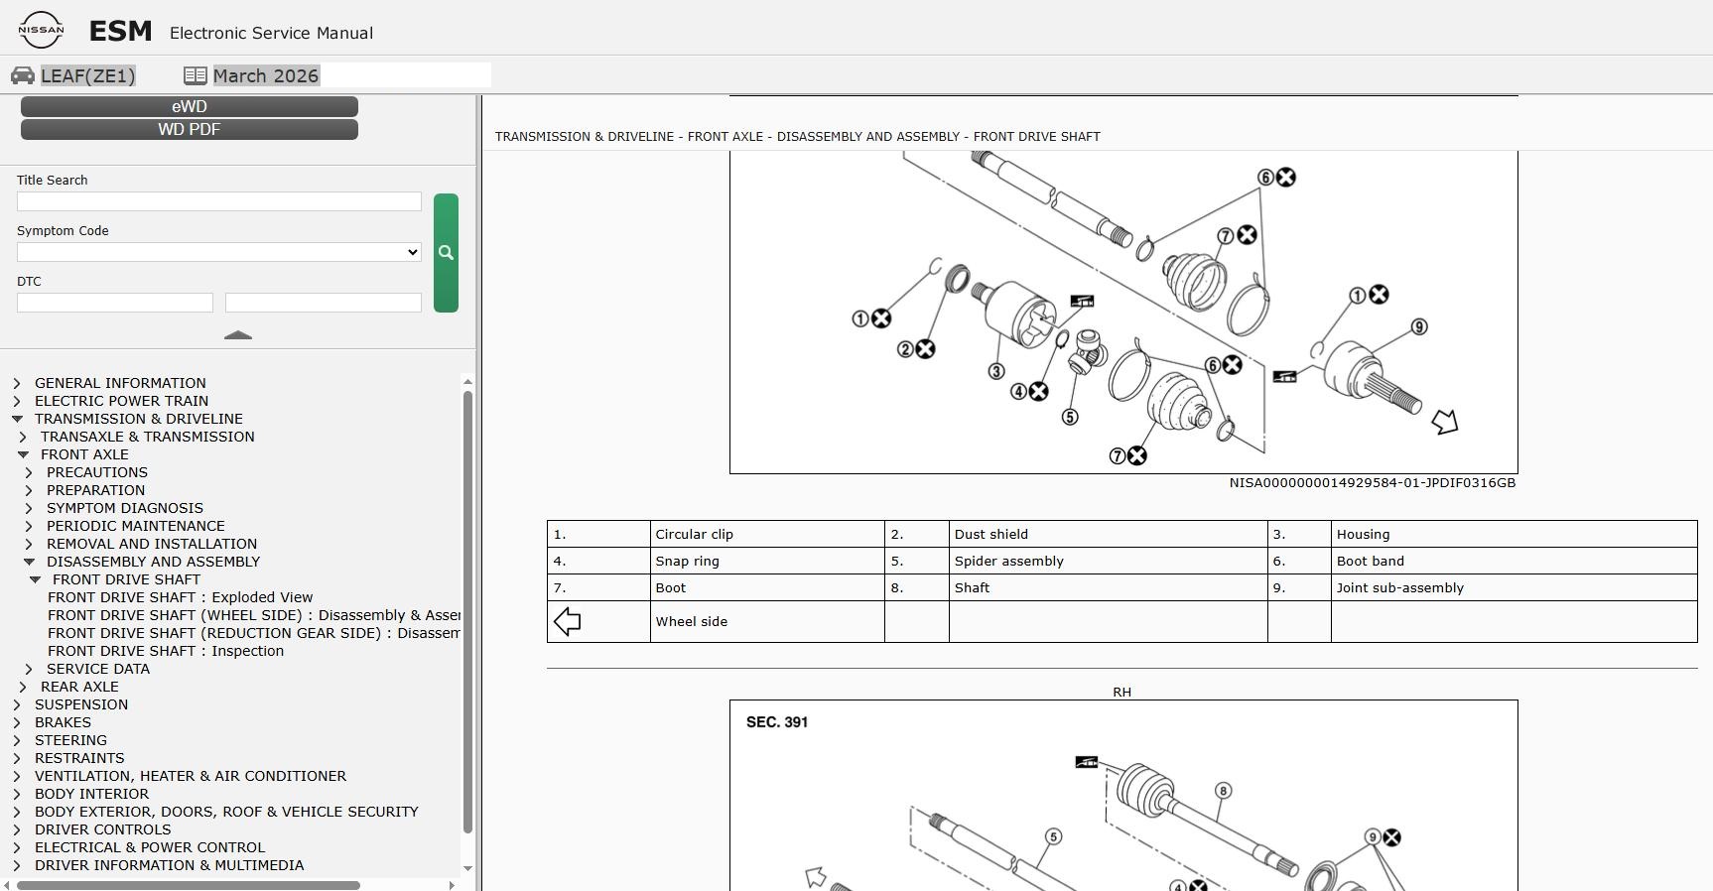
Task: Expand REMOVAL AND INSTALLATION node
Action: click(29, 544)
